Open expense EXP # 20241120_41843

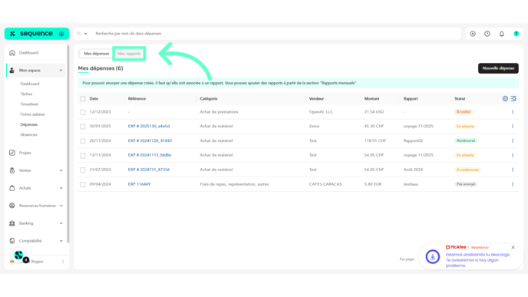tap(150, 140)
